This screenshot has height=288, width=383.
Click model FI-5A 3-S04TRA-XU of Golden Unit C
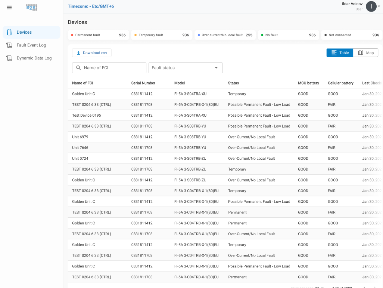tap(190, 94)
